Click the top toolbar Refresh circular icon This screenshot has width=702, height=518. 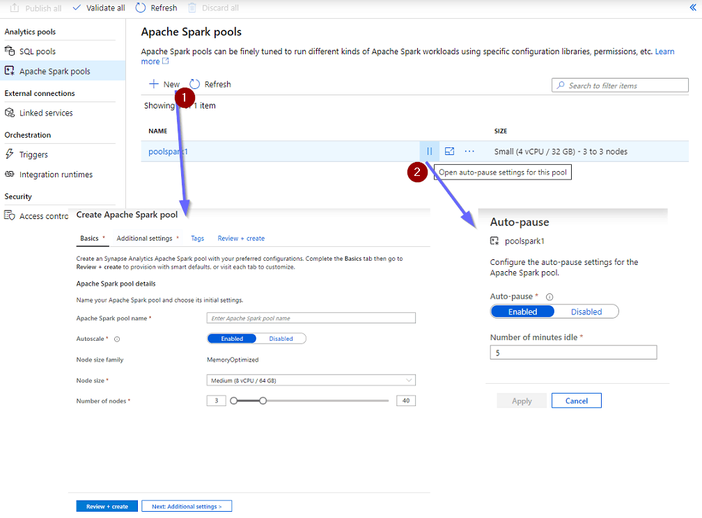141,8
